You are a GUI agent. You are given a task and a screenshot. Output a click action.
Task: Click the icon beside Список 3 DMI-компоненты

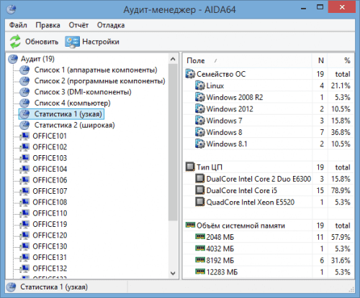click(x=24, y=92)
